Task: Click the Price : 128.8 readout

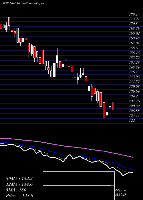Action: coord(19,196)
